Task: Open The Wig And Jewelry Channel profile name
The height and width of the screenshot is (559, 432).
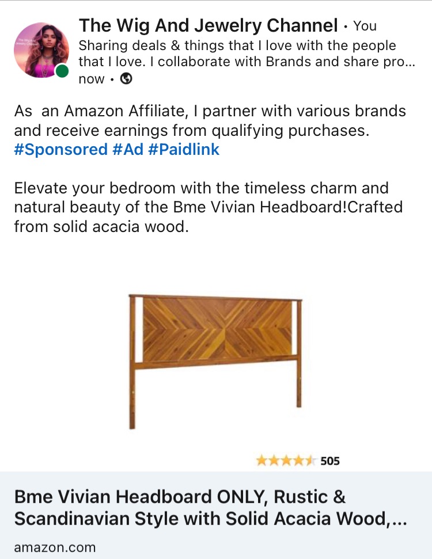Action: [x=208, y=25]
